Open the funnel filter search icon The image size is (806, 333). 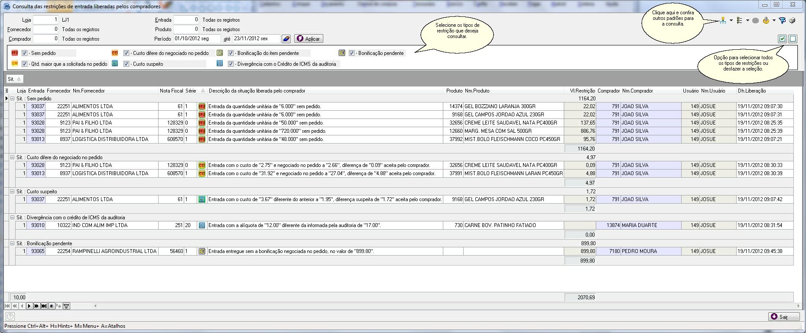click(x=782, y=20)
